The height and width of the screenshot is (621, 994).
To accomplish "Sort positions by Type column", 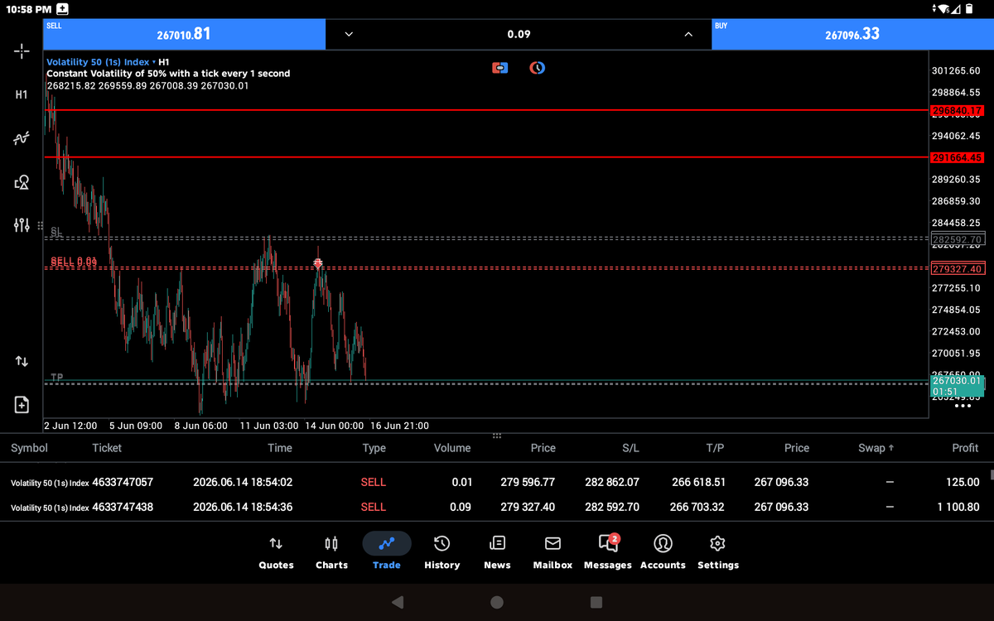I will point(374,448).
